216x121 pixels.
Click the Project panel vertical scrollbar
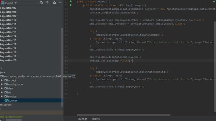pos(62,67)
